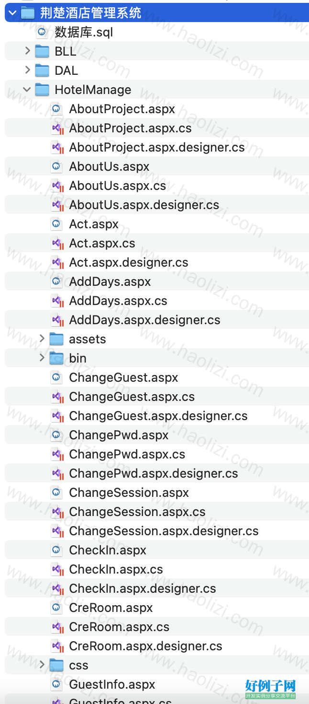The width and height of the screenshot is (309, 704).
Task: Select the 数据库.sql file name
Action: (x=84, y=32)
